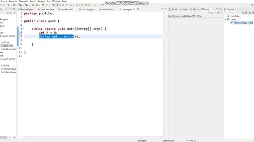Select pouTube package in Package Explorer
The image size is (254, 142).
click(5, 43)
